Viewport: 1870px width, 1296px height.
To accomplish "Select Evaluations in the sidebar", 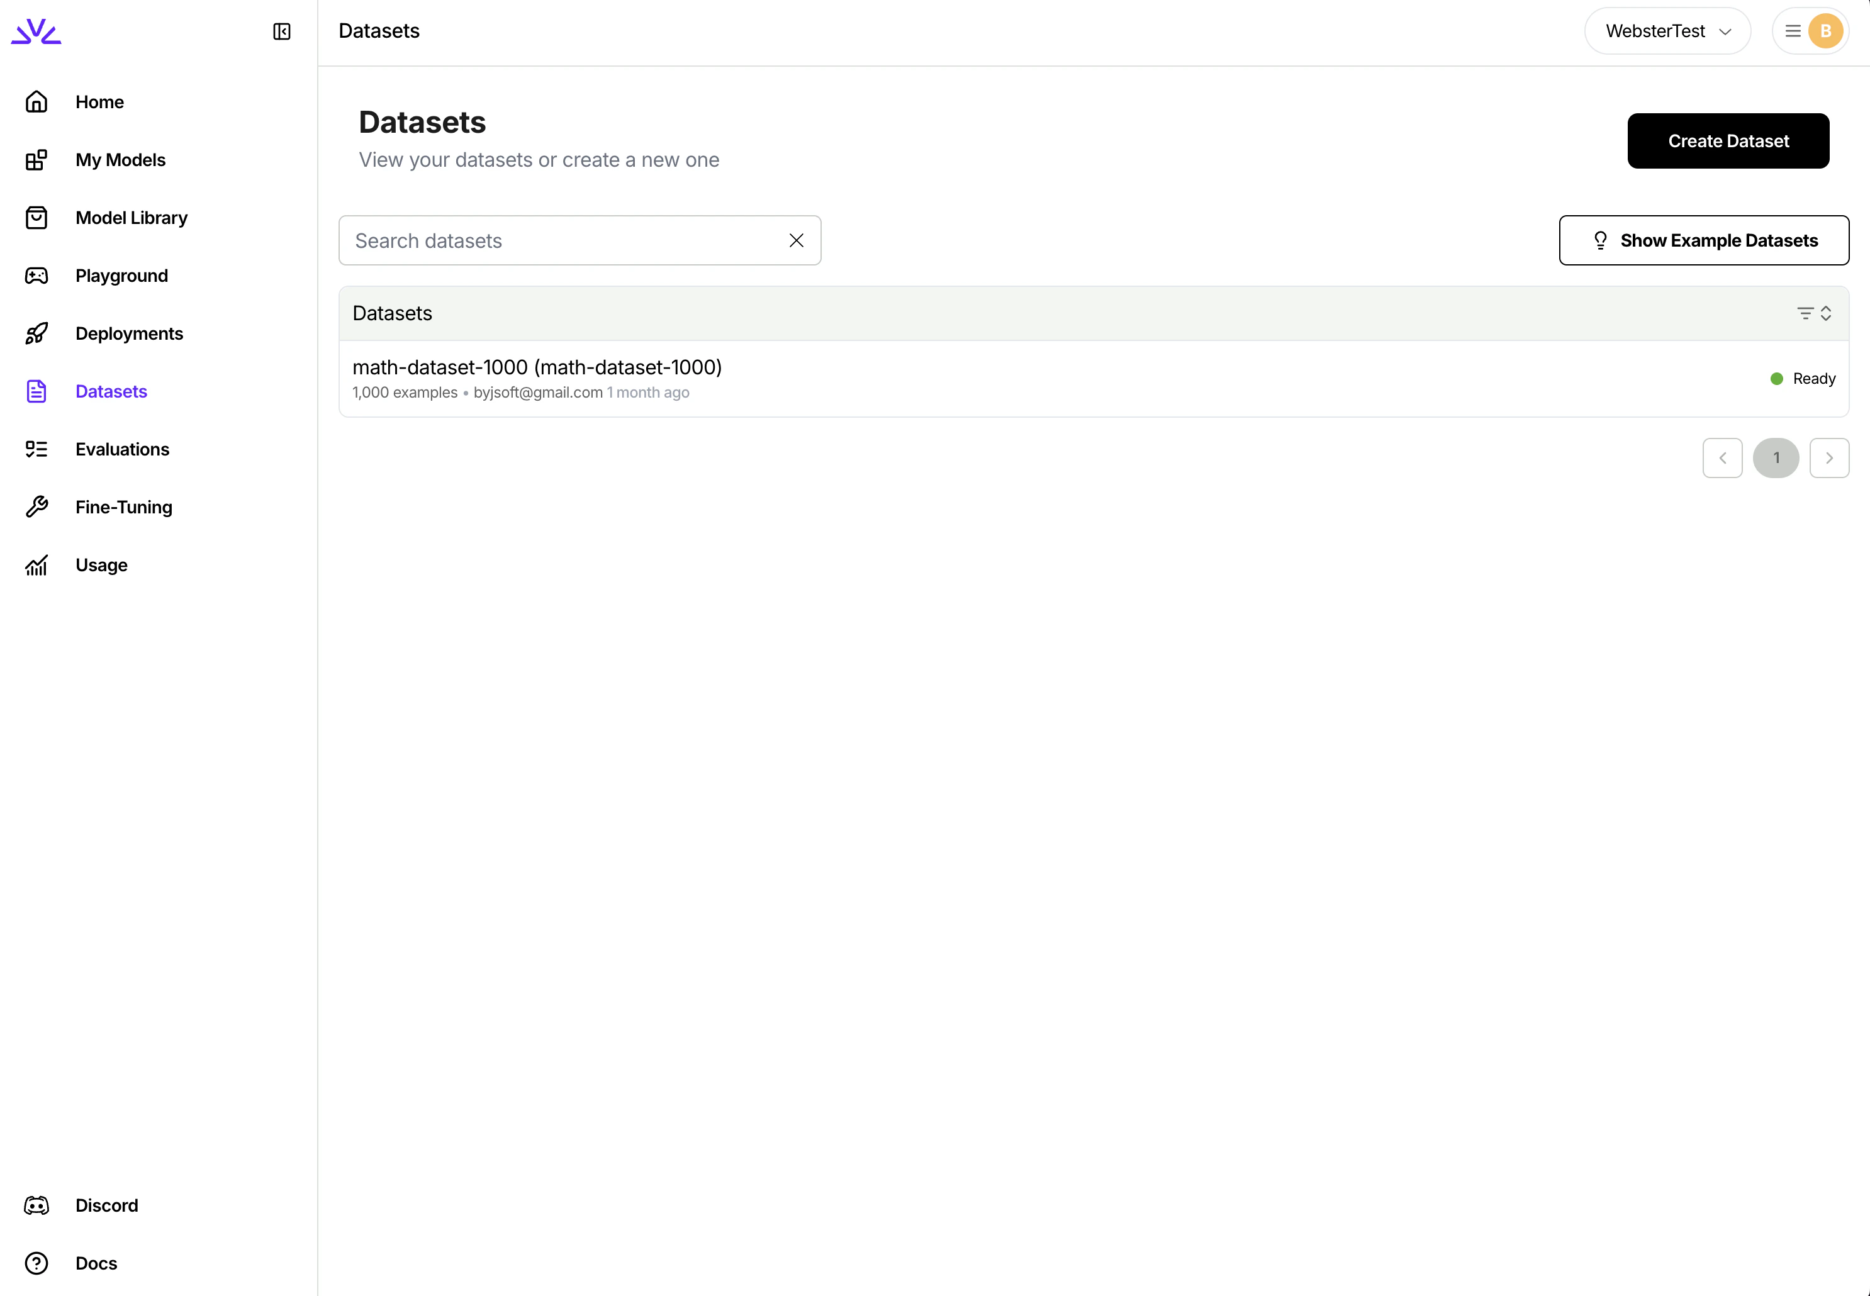I will (x=122, y=449).
